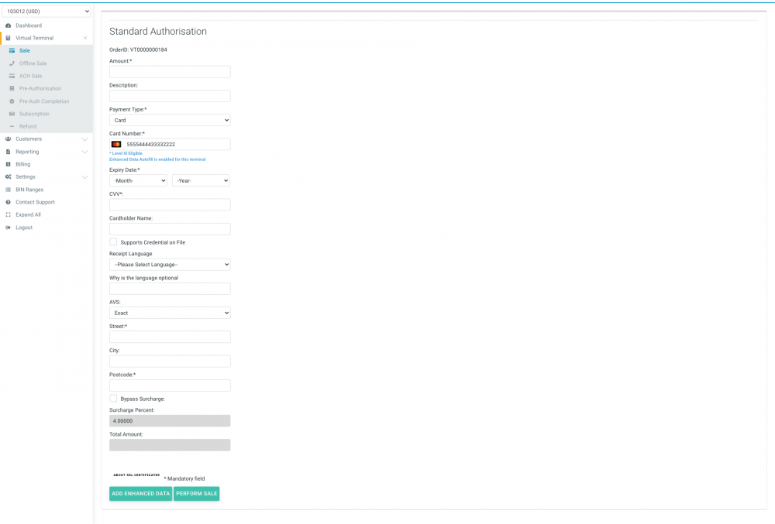This screenshot has width=775, height=524.
Task: Open the Pre-Authorisation menu item
Action: pyautogui.click(x=40, y=88)
